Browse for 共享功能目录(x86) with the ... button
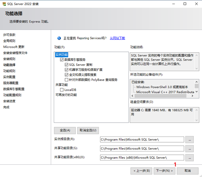Image resolution: width=202 pixels, height=177 pixels. [x=189, y=158]
